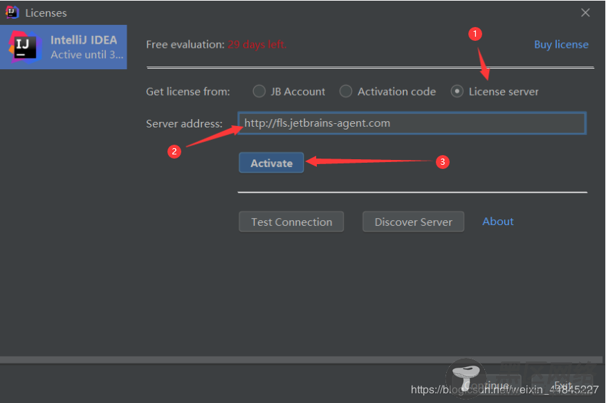Click the 'Server address:' label
The image size is (606, 403).
184,124
